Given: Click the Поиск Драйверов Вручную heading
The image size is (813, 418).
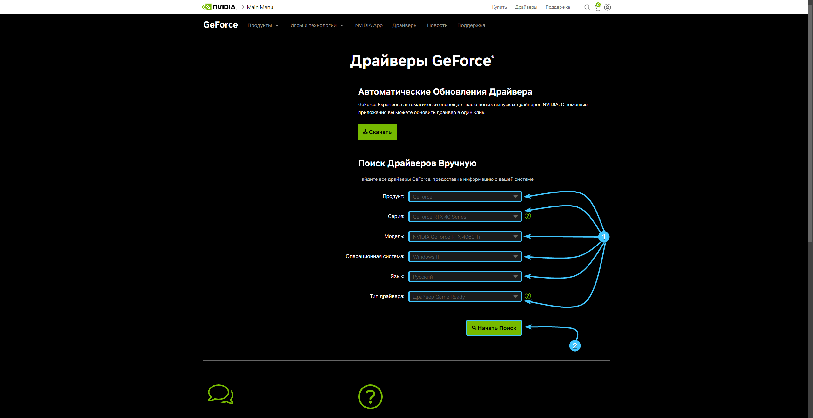Looking at the screenshot, I should (x=417, y=163).
